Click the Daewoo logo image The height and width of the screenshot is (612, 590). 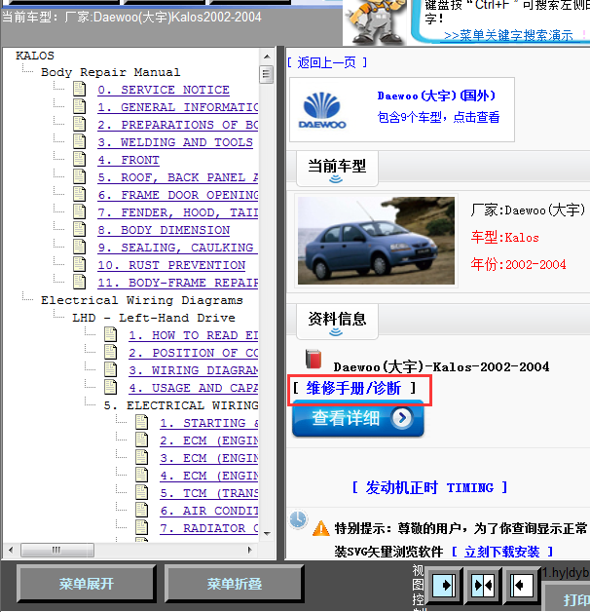(x=322, y=110)
